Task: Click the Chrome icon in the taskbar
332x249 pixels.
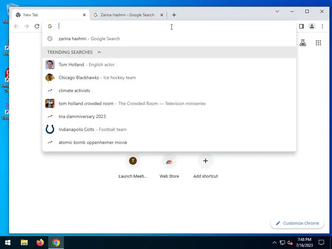Action: coord(56,243)
